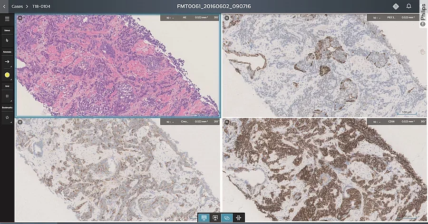The width and height of the screenshot is (428, 224).
Task: Toggle the split-view alignment button in bottom toolbar
Action: click(238, 218)
